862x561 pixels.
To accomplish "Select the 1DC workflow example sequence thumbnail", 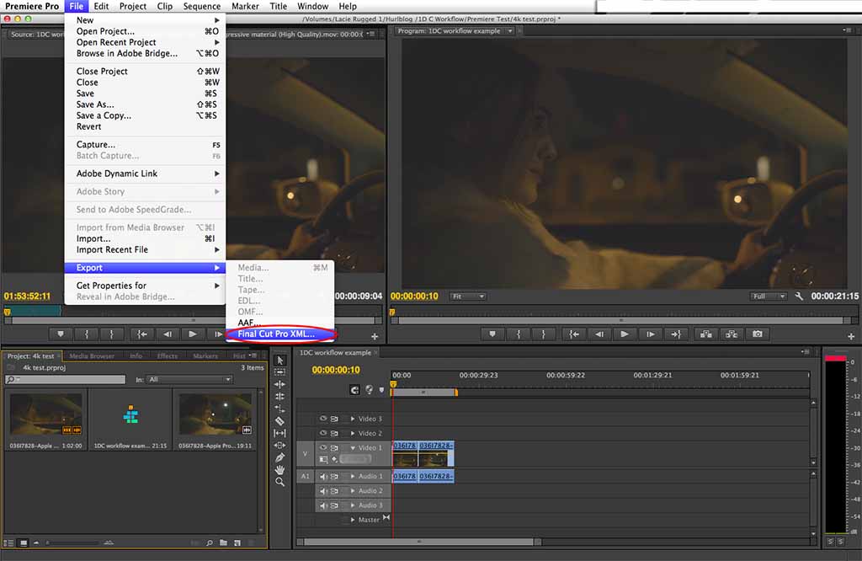I will click(x=130, y=414).
